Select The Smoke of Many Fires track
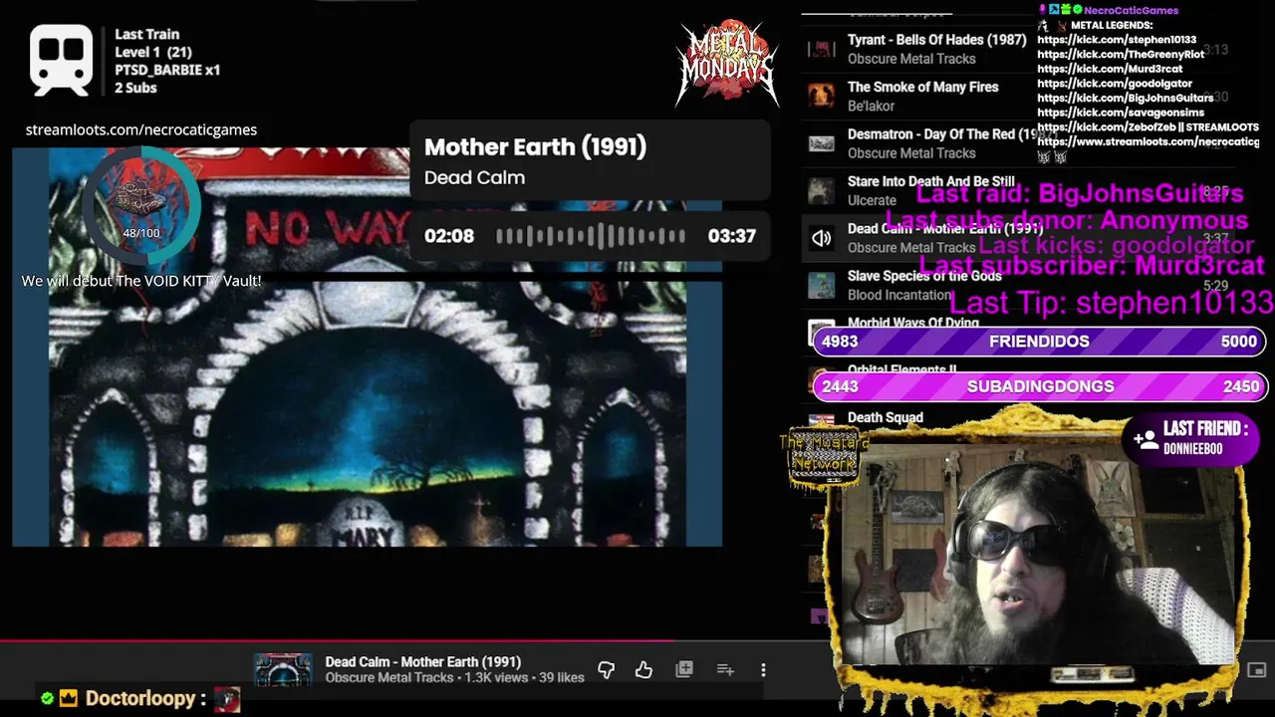Viewport: 1275px width, 717px height. click(922, 87)
